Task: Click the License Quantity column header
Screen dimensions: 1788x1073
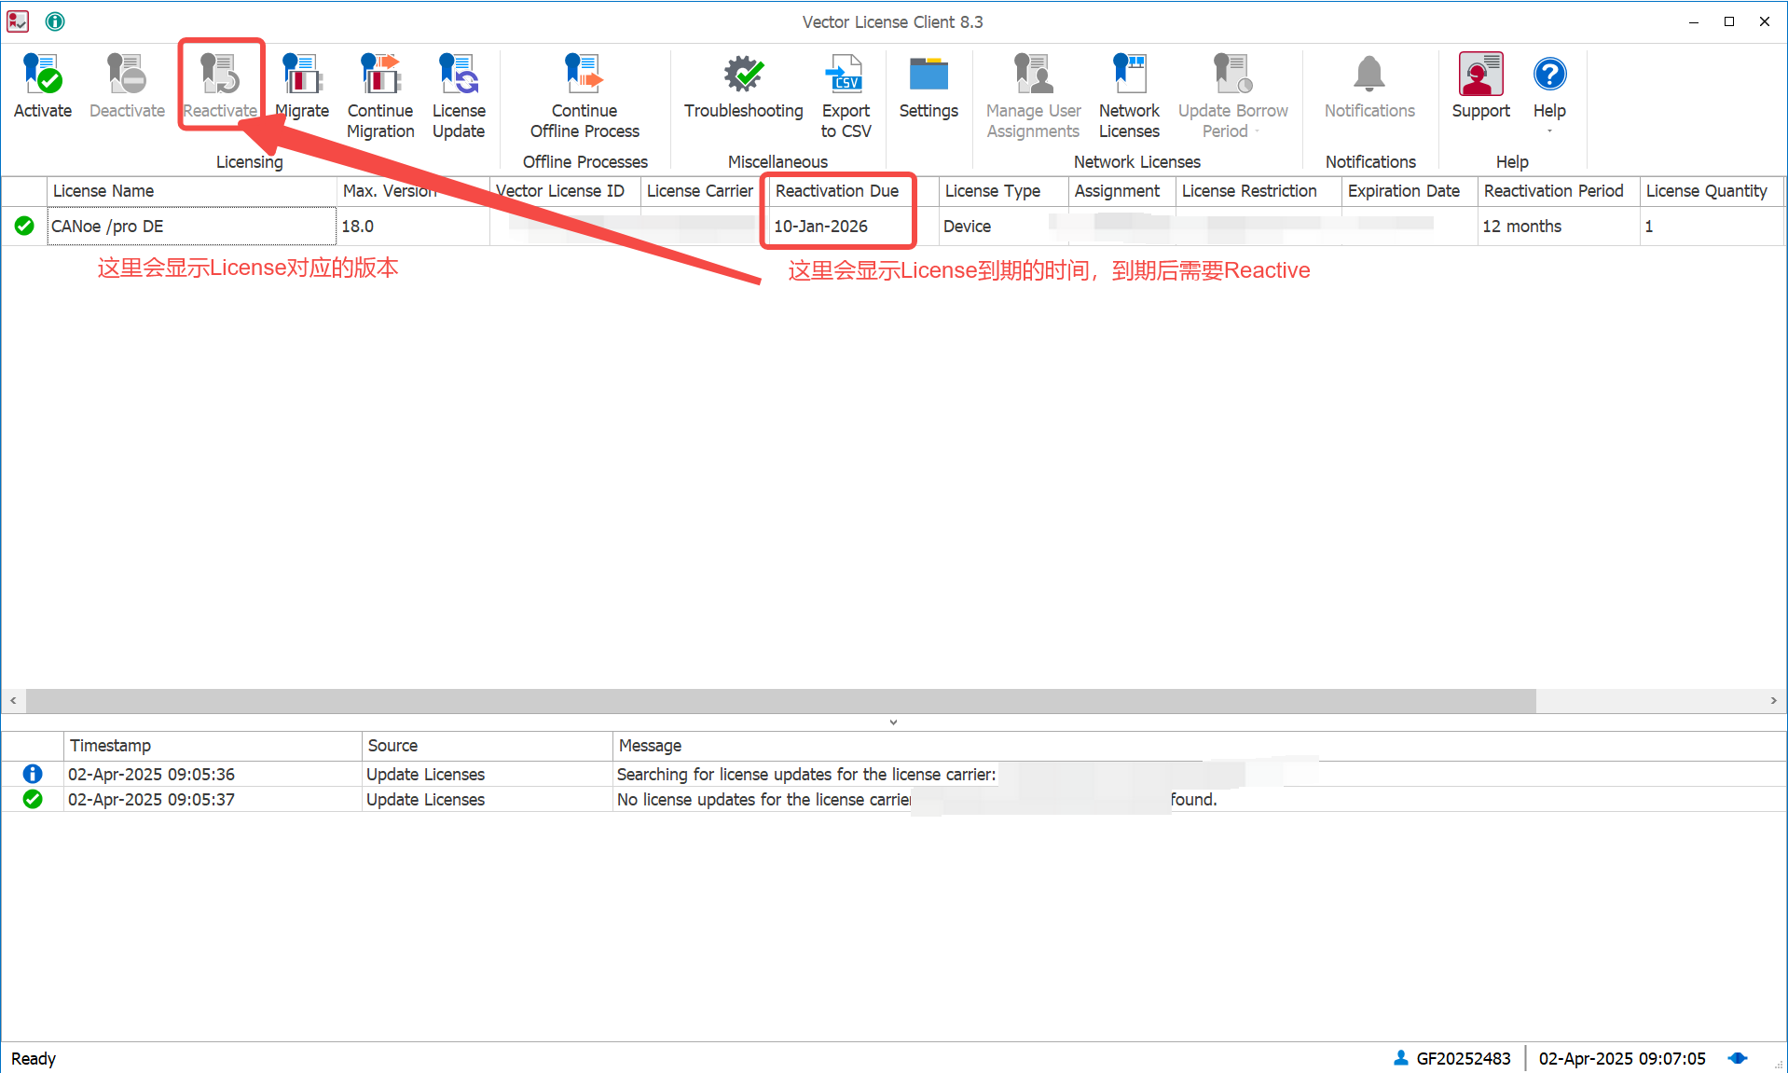Action: (x=1712, y=191)
